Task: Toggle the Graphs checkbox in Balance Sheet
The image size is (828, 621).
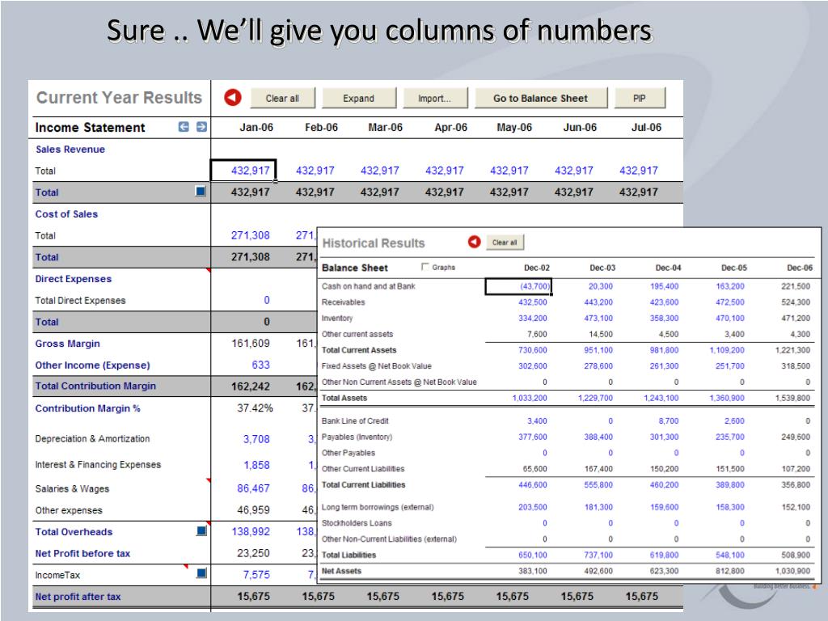Action: (425, 267)
